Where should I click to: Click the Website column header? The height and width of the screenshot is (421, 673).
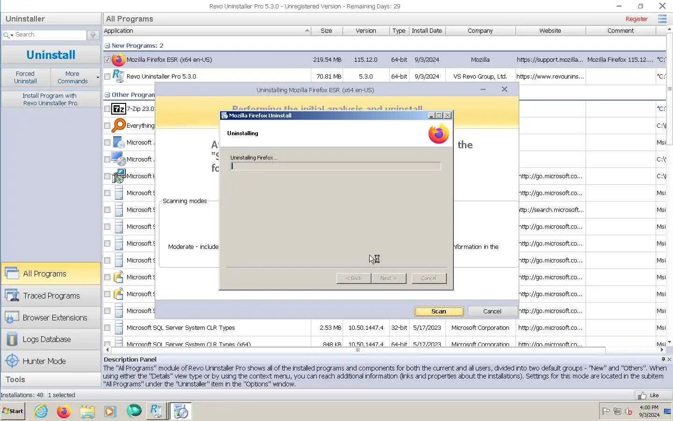tap(550, 31)
